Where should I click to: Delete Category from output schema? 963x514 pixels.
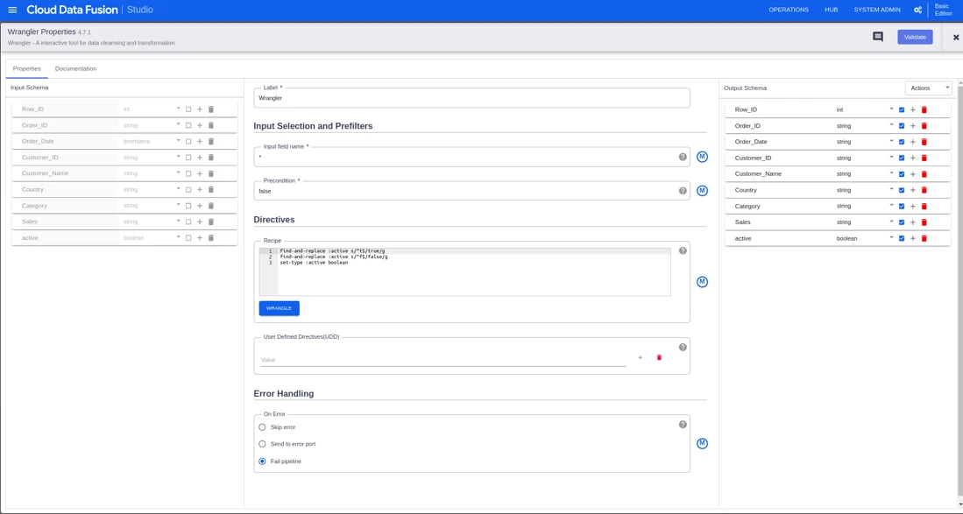(x=924, y=206)
